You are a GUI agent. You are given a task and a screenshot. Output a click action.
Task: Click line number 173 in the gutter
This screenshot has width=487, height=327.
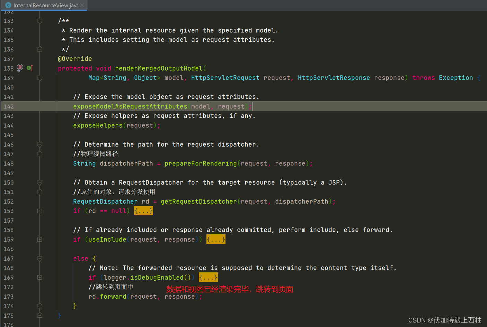click(x=9, y=297)
